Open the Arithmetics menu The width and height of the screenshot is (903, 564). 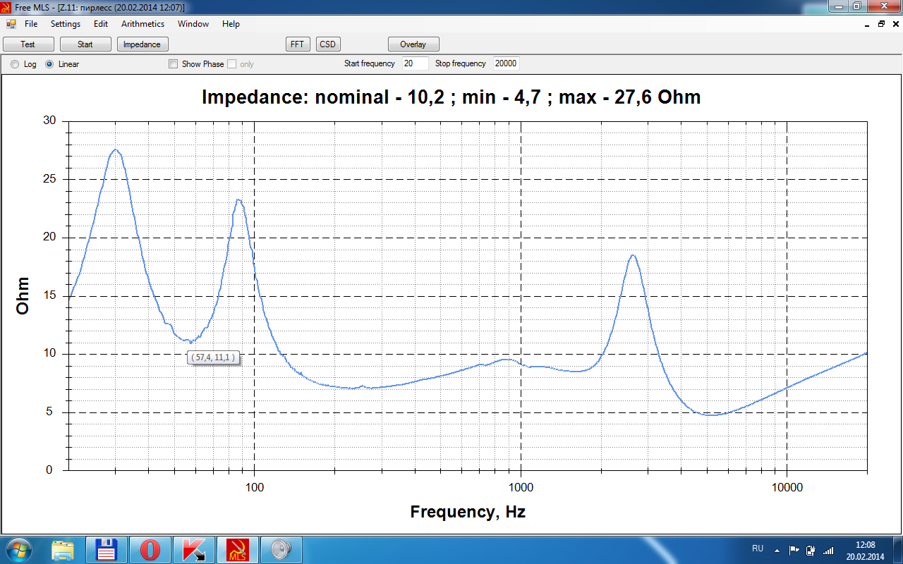point(143,24)
